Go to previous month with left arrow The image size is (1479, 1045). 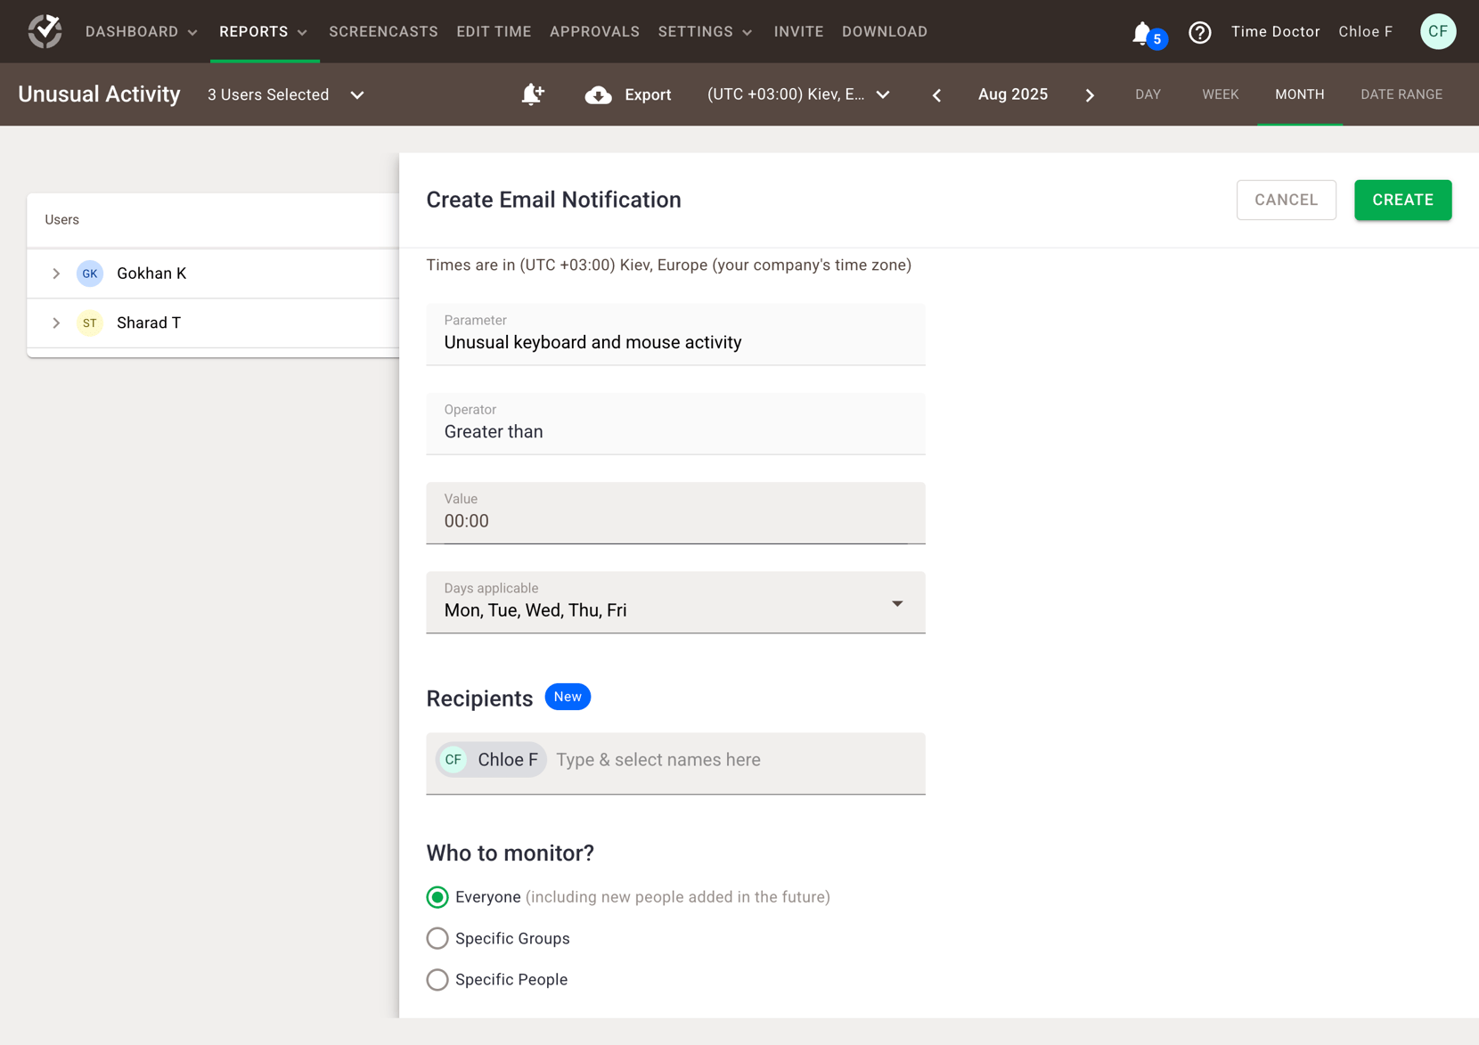[x=936, y=94]
